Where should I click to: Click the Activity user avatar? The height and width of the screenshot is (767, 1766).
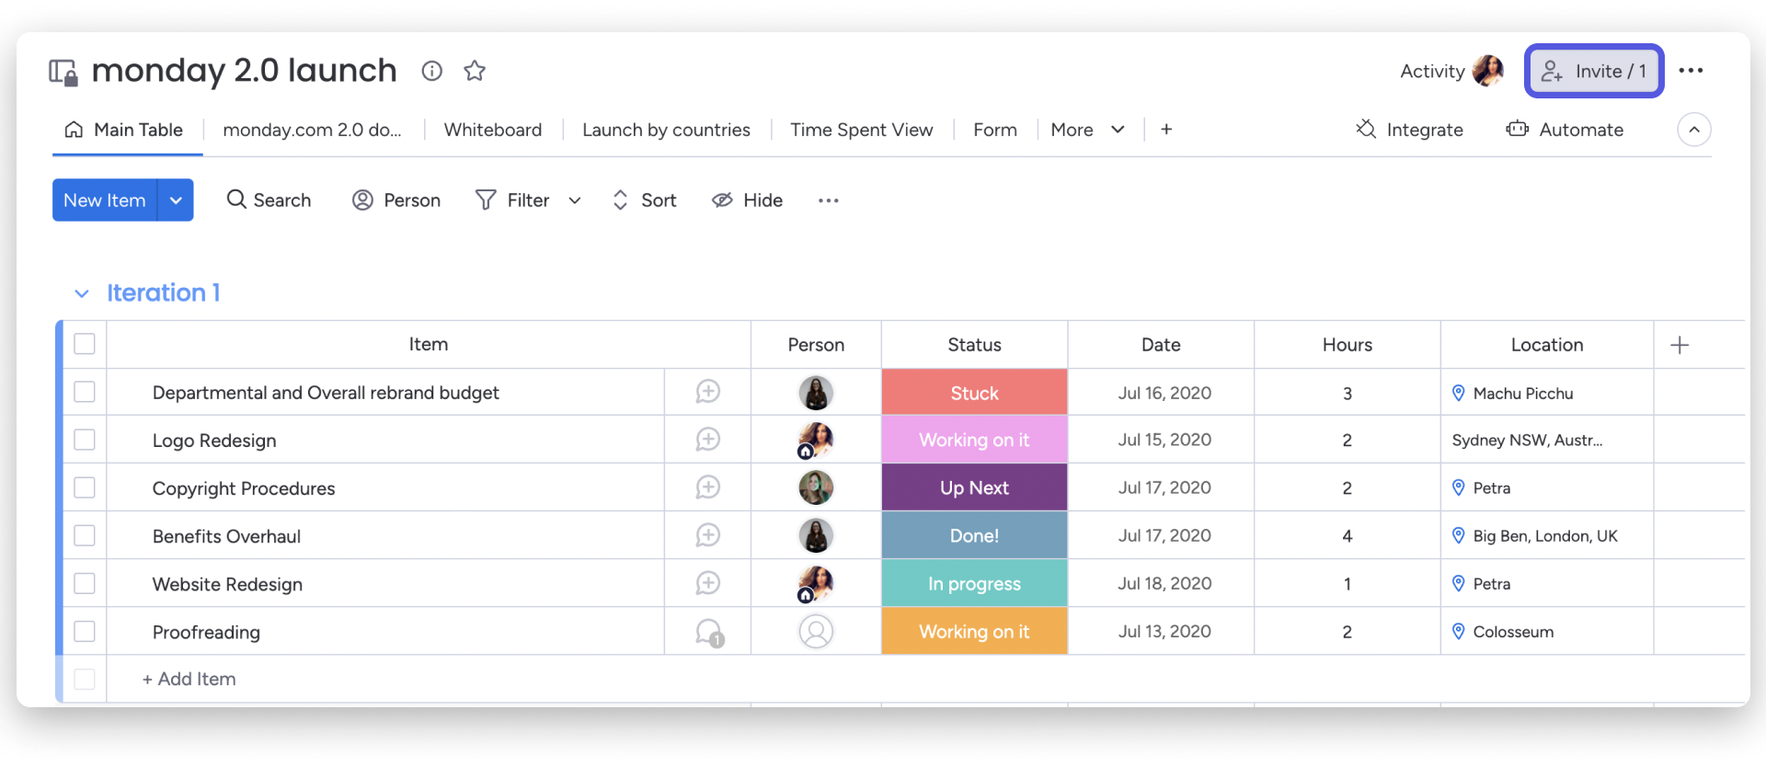[1487, 71]
